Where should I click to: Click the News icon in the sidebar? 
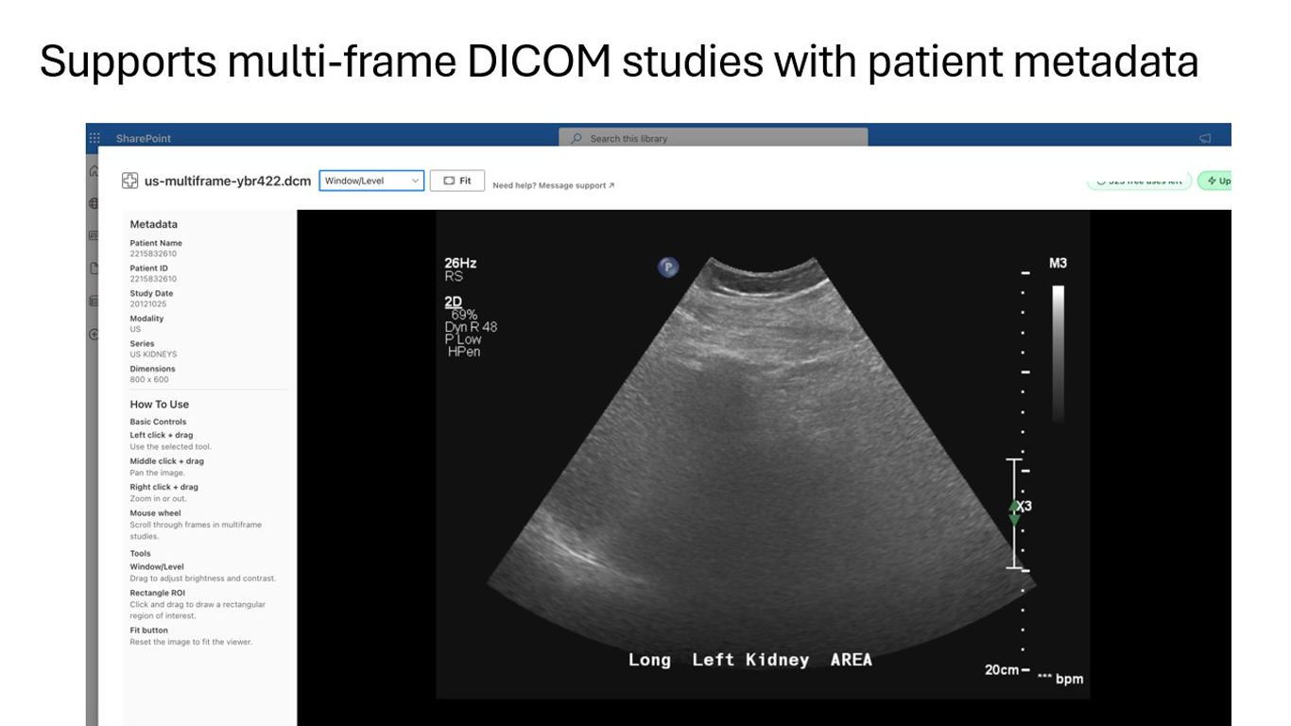pos(95,234)
